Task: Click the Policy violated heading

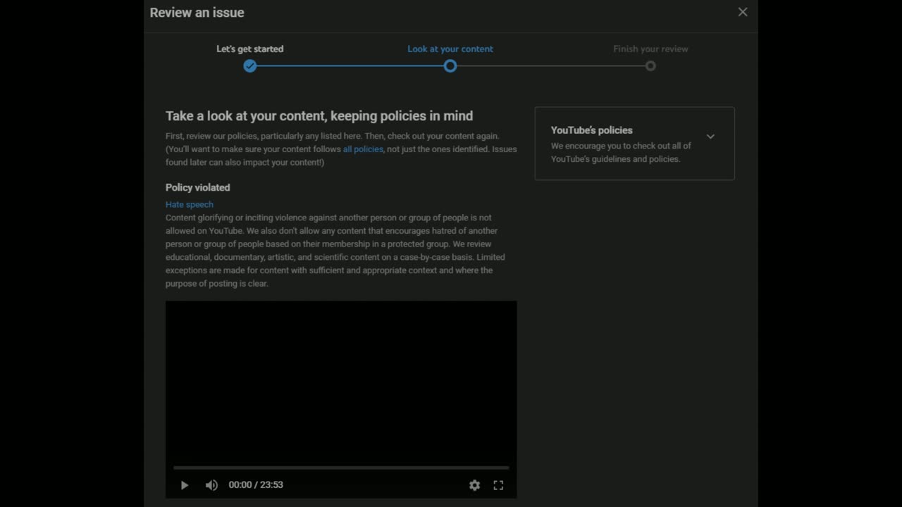Action: (x=198, y=187)
